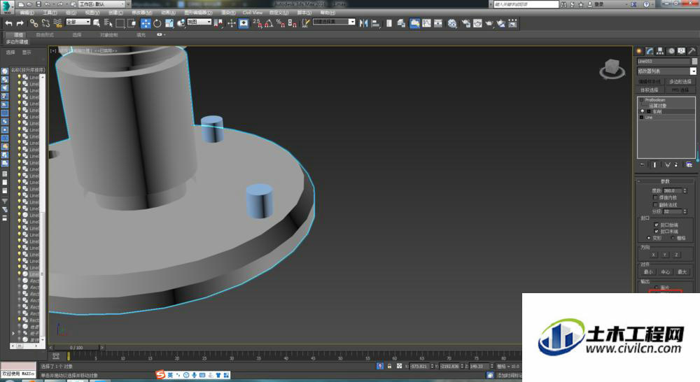Toggle the Percent Snap icon

click(281, 23)
